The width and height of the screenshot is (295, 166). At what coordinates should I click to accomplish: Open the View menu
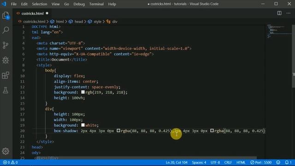point(55,4)
